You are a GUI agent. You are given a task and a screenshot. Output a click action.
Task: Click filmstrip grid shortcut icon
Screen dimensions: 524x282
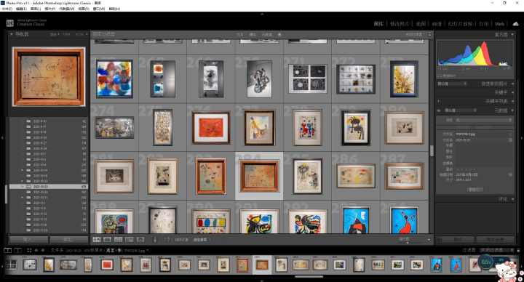29,250
